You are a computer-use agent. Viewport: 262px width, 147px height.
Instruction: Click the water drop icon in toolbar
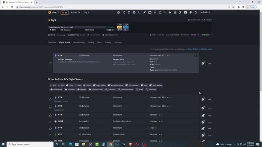coord(190,12)
